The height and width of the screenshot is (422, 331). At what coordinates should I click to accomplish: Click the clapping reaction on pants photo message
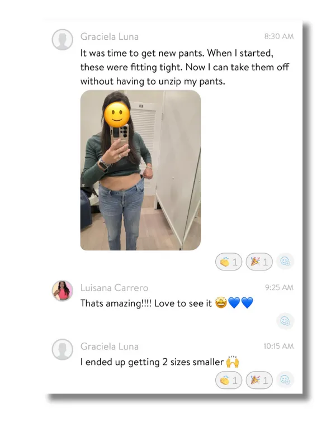tap(229, 262)
